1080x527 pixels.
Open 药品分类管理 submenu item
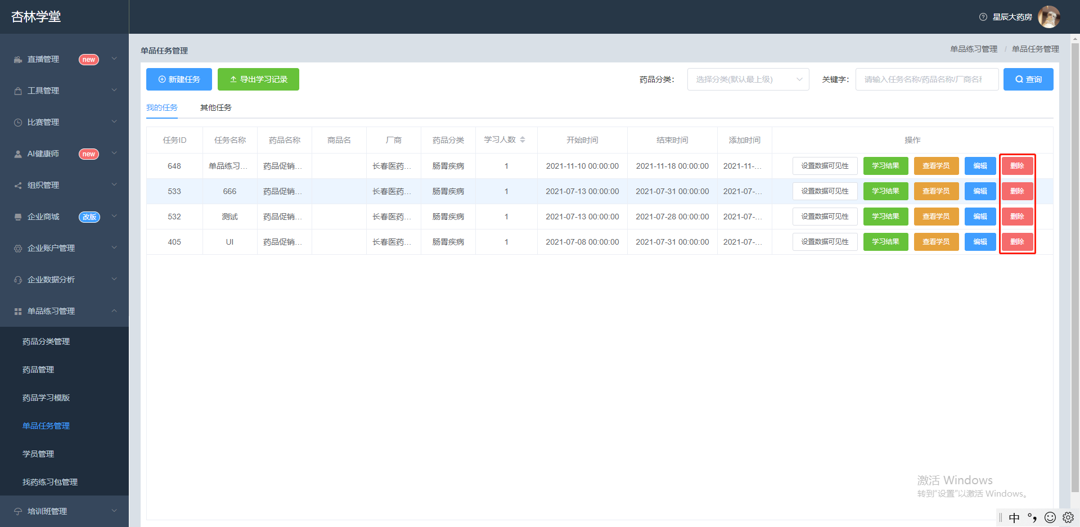[46, 341]
